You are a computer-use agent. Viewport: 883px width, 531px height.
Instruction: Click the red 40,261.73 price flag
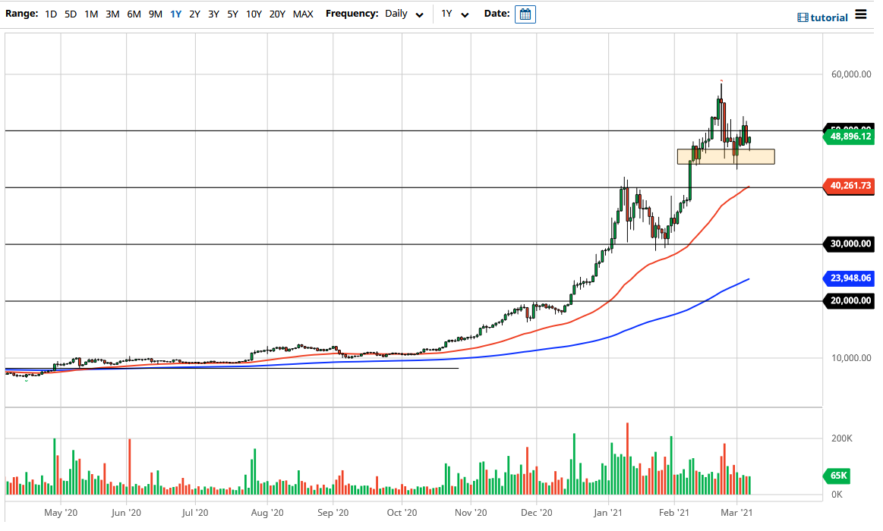pyautogui.click(x=848, y=186)
